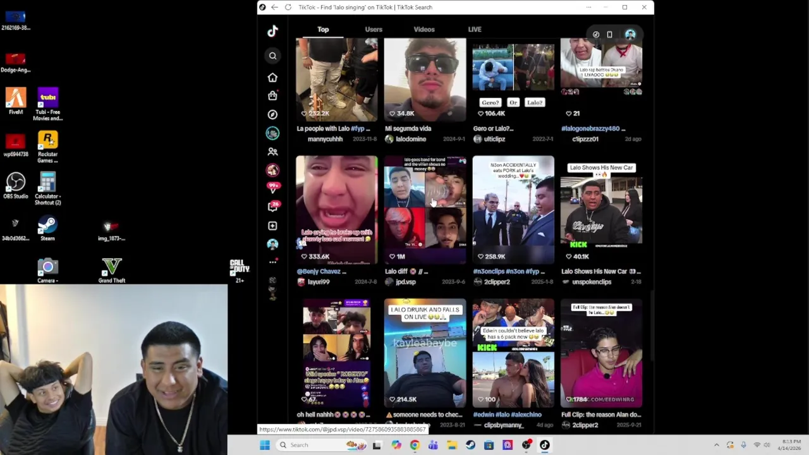
Task: Open the 'LALO DRUNK AND FALLS ON LIVE' video
Action: [425, 353]
